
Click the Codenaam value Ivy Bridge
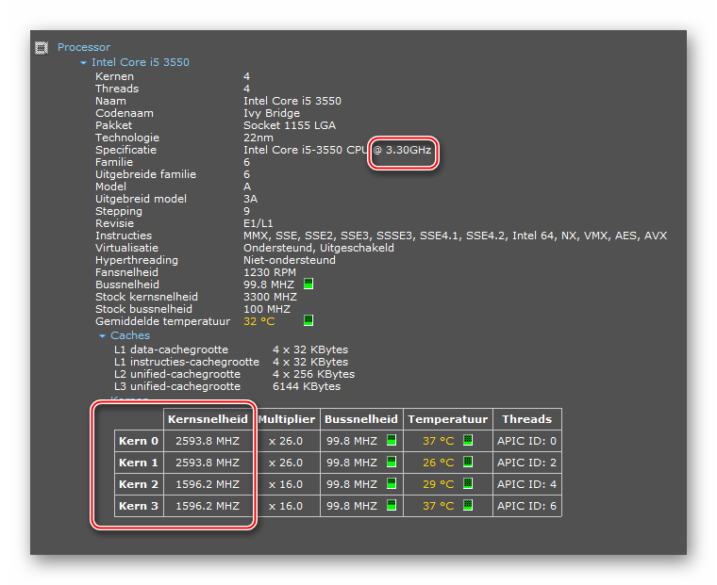(x=272, y=113)
